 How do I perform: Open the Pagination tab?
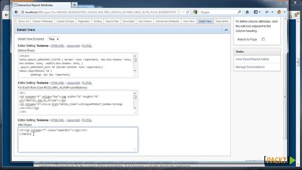(84, 21)
